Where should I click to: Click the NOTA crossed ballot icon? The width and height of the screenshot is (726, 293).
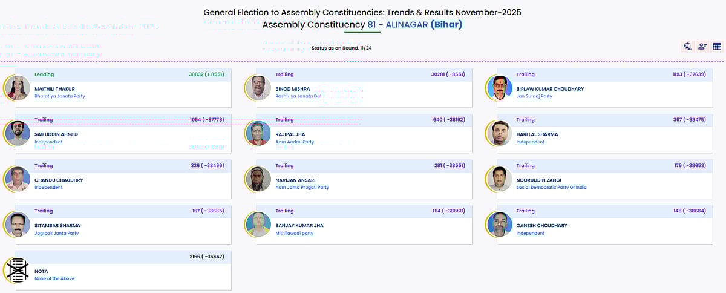16,270
